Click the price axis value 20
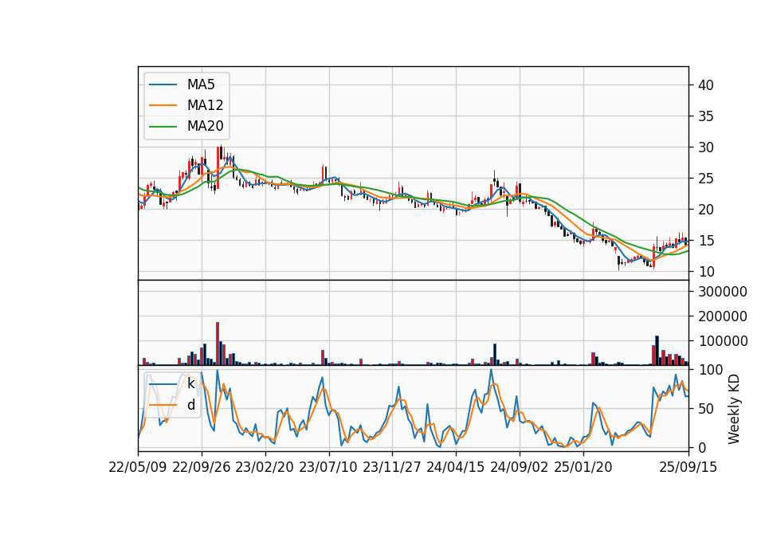 tap(706, 210)
